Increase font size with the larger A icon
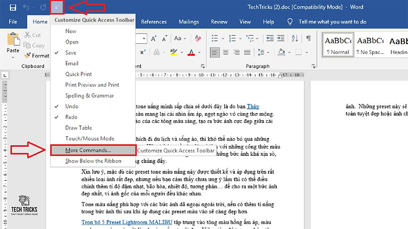408x229 pixels. (154, 38)
